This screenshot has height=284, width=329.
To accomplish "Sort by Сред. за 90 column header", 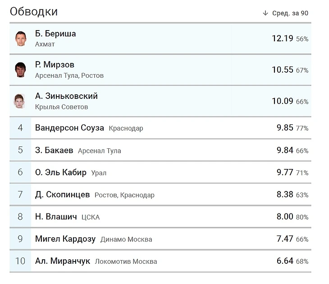I will (290, 13).
